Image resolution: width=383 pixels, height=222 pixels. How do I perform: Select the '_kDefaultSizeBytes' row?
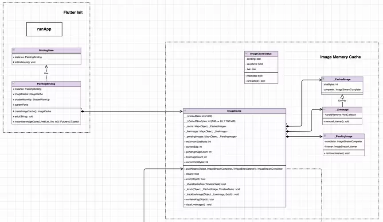pyautogui.click(x=234, y=121)
